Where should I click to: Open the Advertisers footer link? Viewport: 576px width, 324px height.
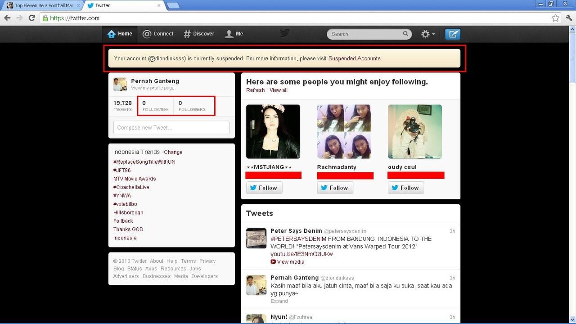click(126, 276)
